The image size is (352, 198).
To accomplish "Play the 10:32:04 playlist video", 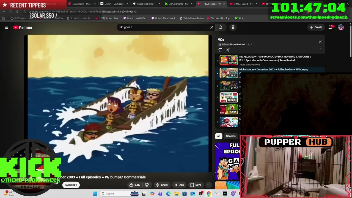I will coord(229,97).
